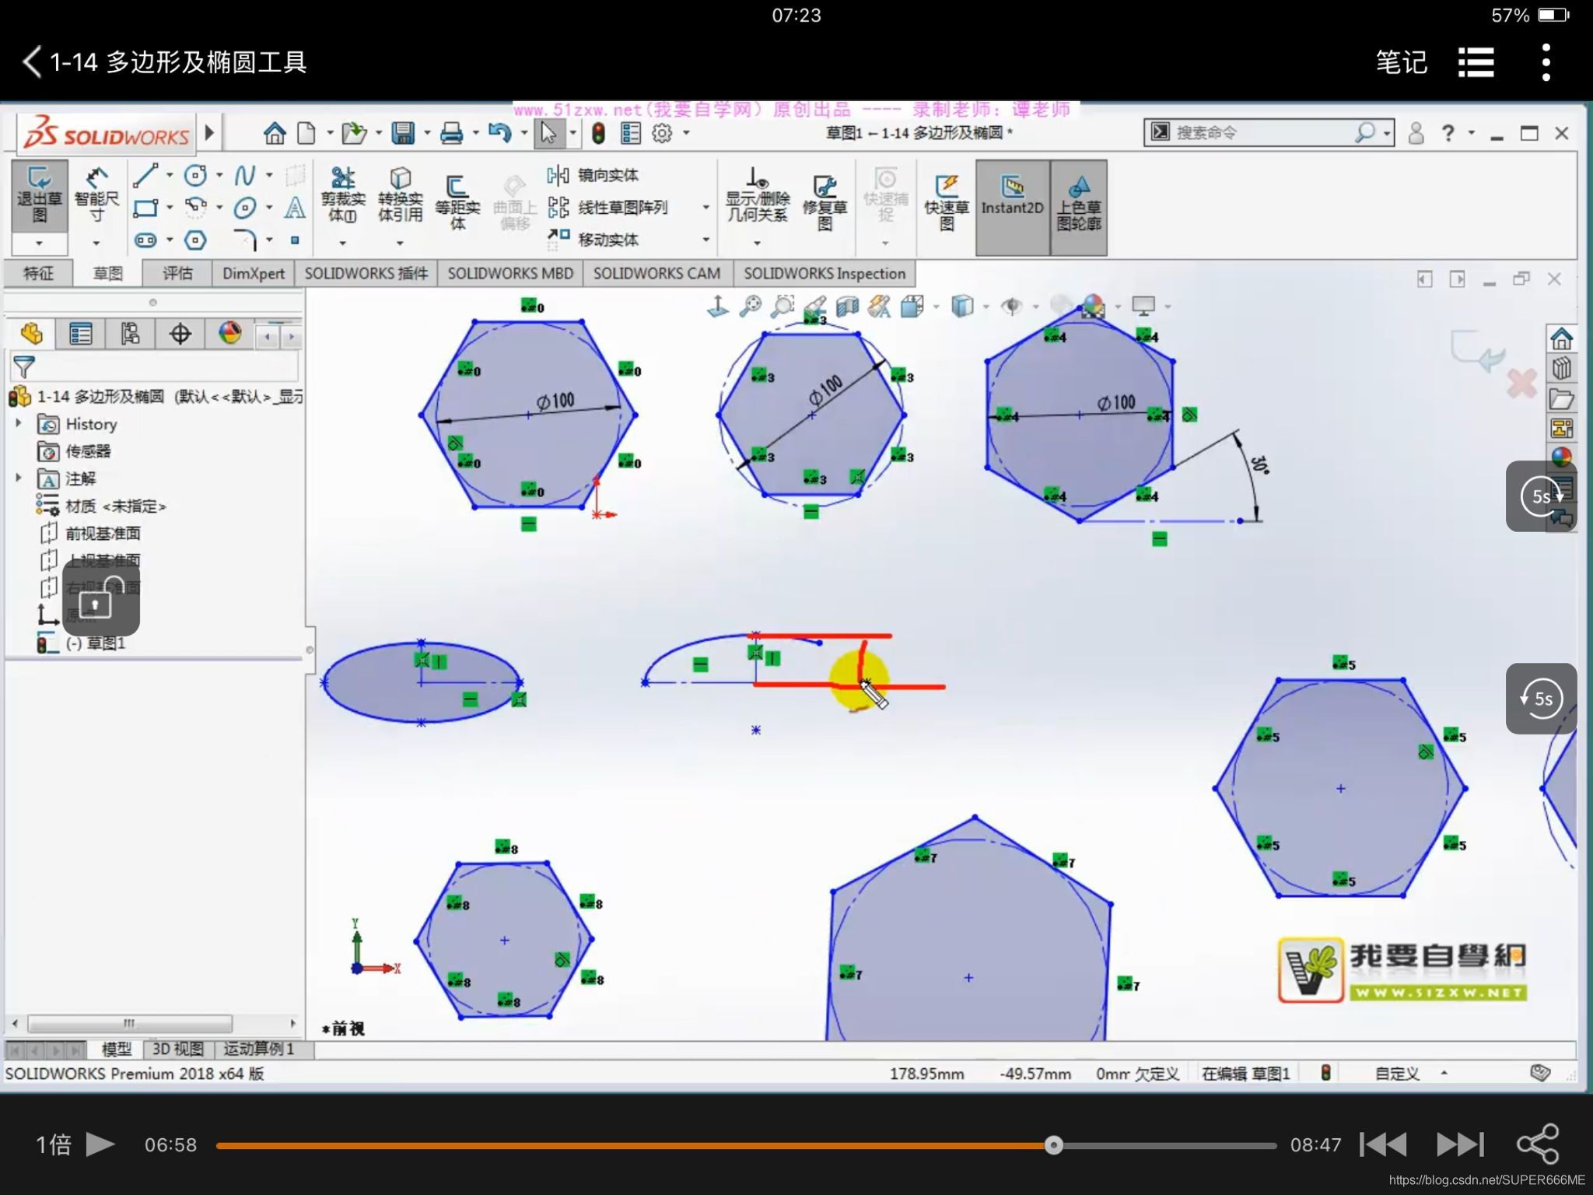Toggle Shaded Sketch Contours (上色草图轮廓)
Screen dimensions: 1593x1195
click(x=1078, y=202)
